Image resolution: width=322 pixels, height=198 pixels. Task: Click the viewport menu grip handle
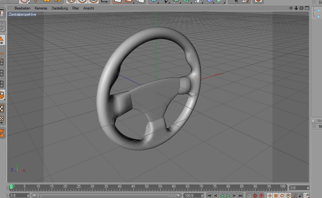coord(10,8)
